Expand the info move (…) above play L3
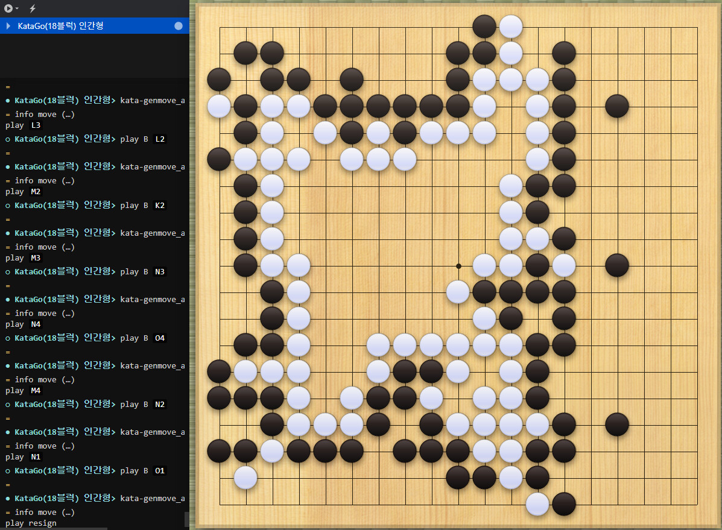Screen dimensions: 722x530 pos(45,114)
